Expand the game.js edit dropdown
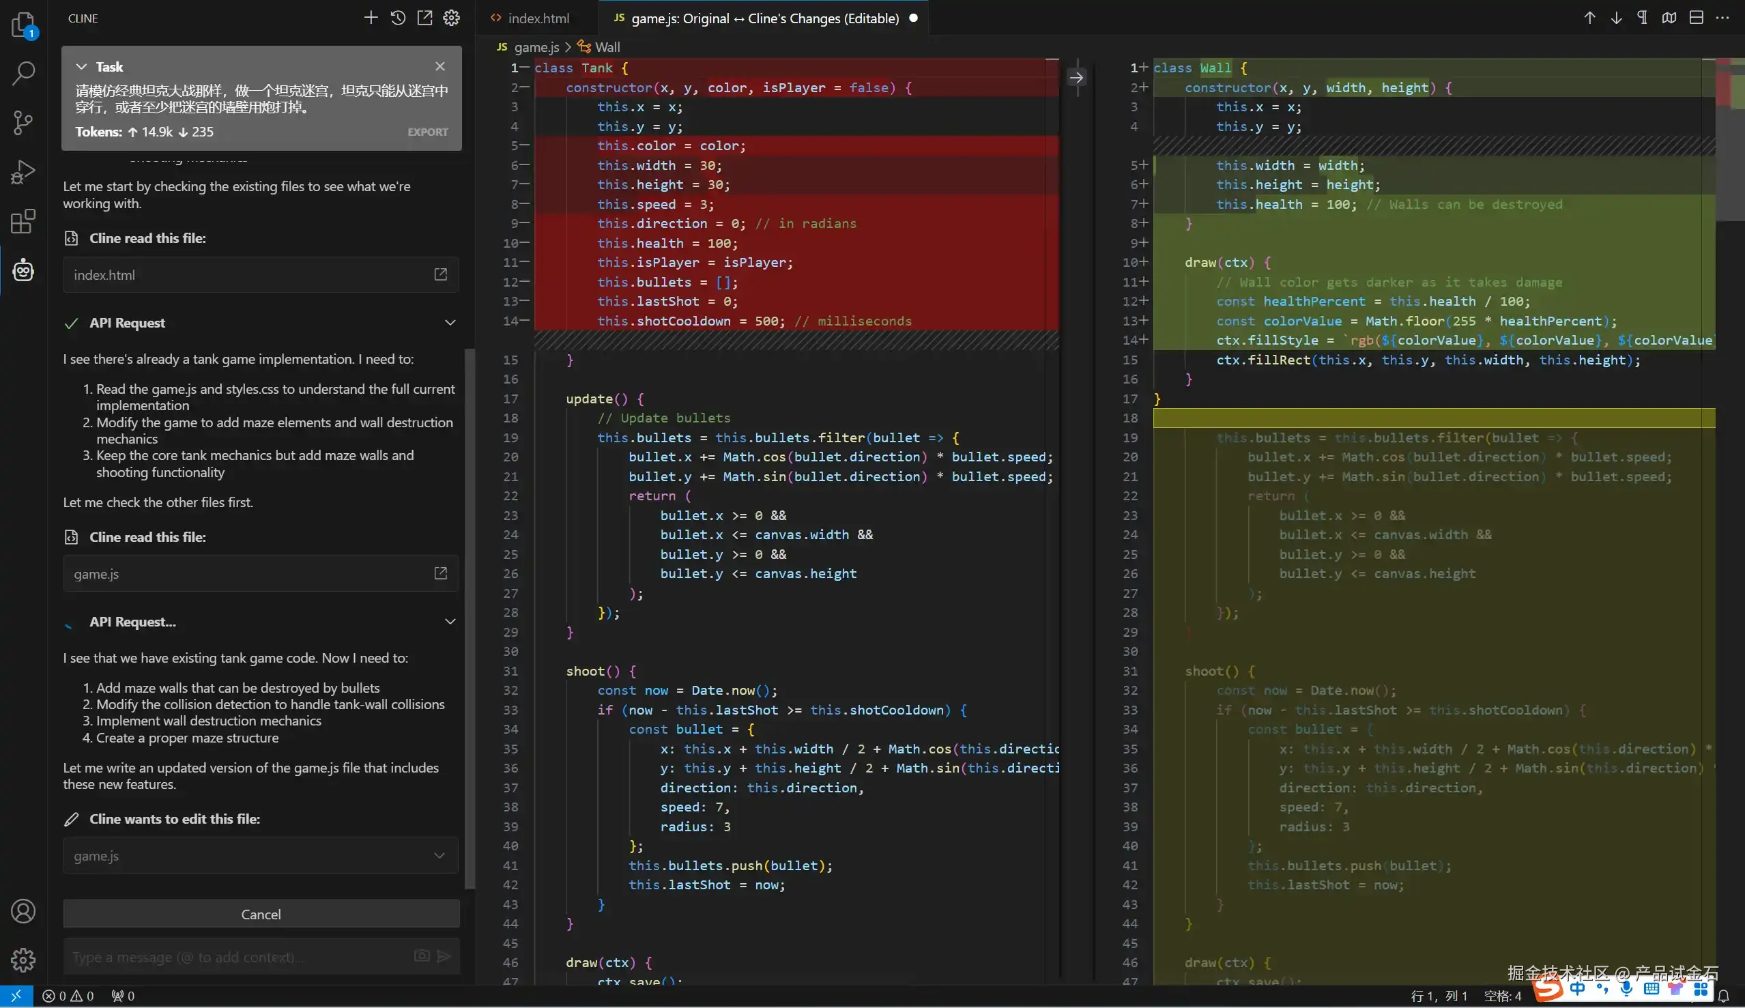The height and width of the screenshot is (1008, 1745). click(439, 856)
